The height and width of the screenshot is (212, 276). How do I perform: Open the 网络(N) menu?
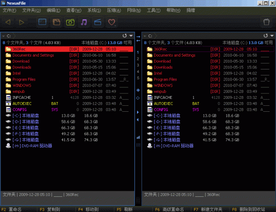point(134,11)
